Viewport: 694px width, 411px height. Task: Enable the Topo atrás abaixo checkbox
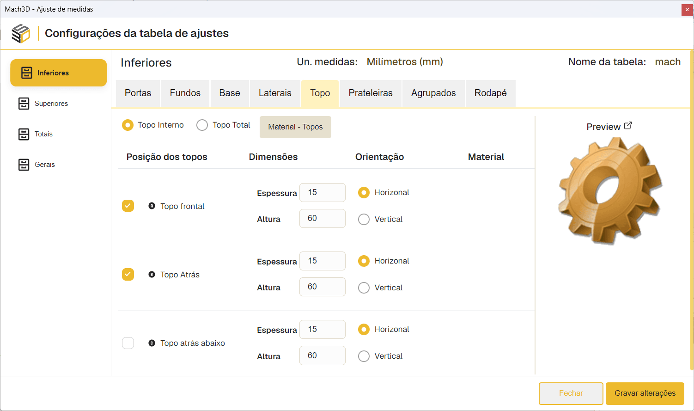(128, 343)
